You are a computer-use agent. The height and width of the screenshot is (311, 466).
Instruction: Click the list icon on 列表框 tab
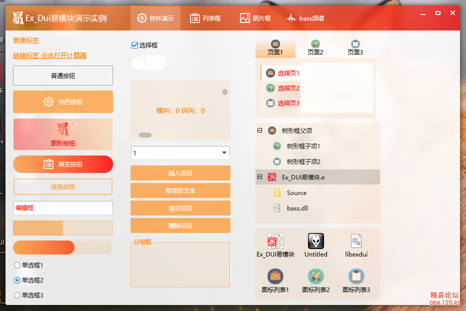pyautogui.click(x=194, y=18)
